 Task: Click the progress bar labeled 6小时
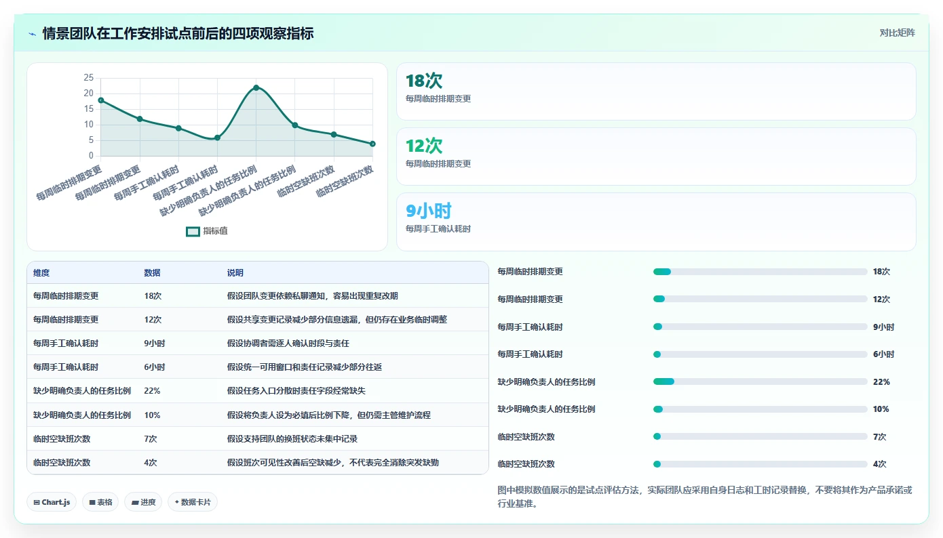pyautogui.click(x=760, y=354)
